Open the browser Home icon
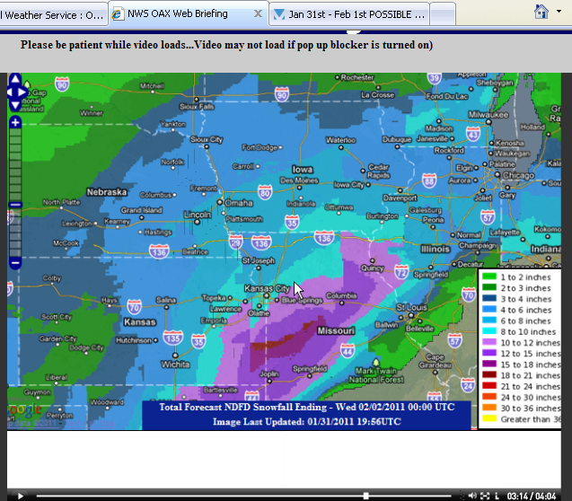The width and height of the screenshot is (572, 501). (x=541, y=13)
